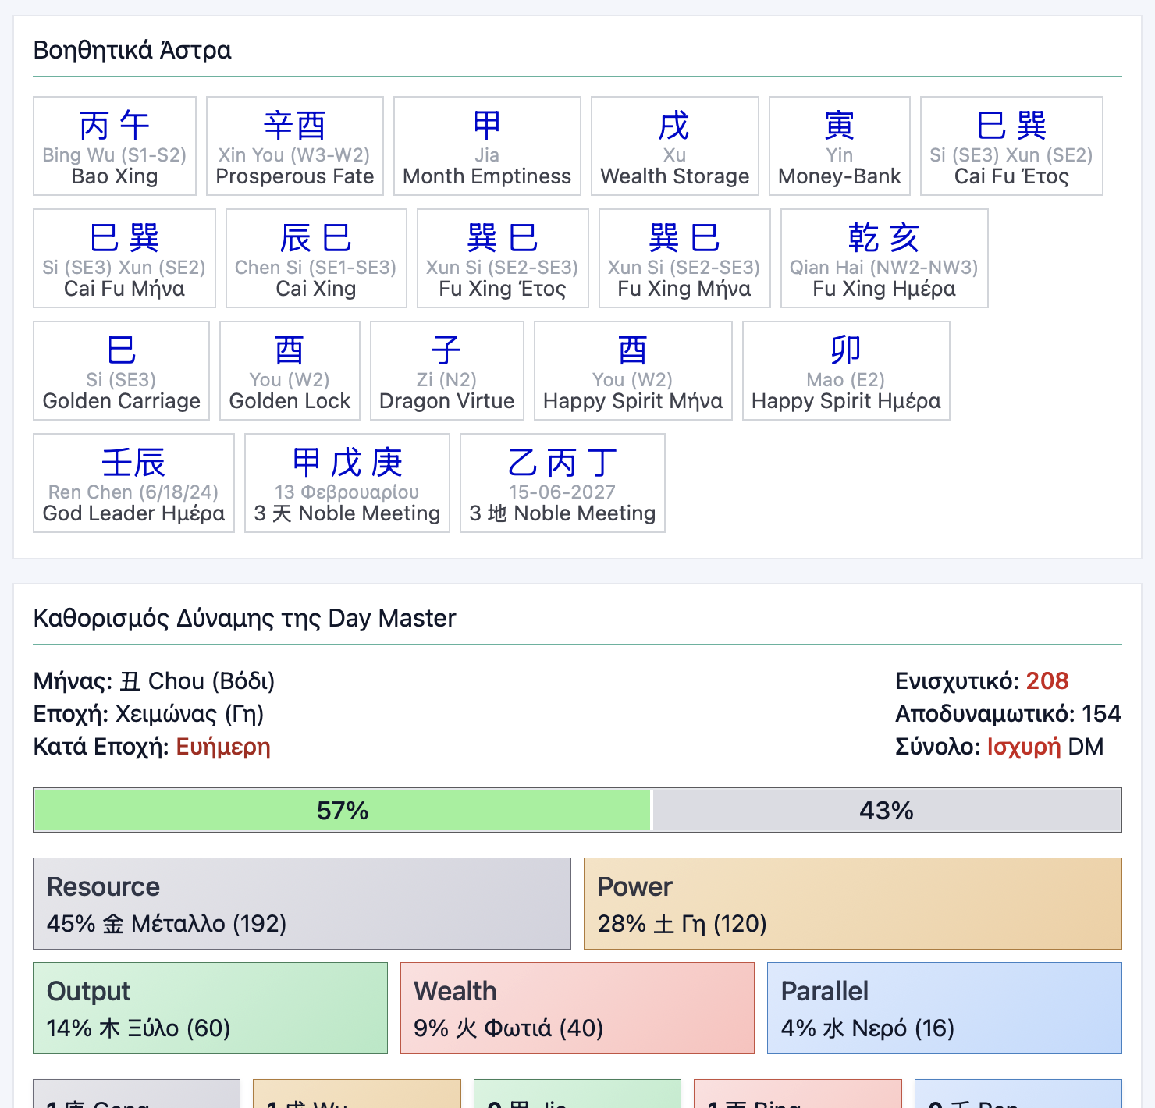Select the Ren Chen God Leader Ημέρα card
Image resolution: width=1155 pixels, height=1108 pixels.
coord(133,483)
